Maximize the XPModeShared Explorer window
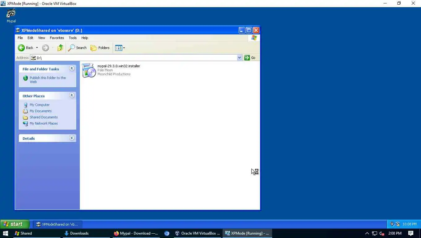 [x=249, y=30]
